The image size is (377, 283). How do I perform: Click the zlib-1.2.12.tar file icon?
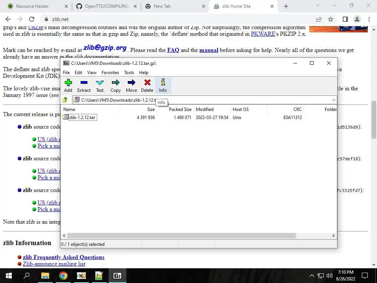66,117
